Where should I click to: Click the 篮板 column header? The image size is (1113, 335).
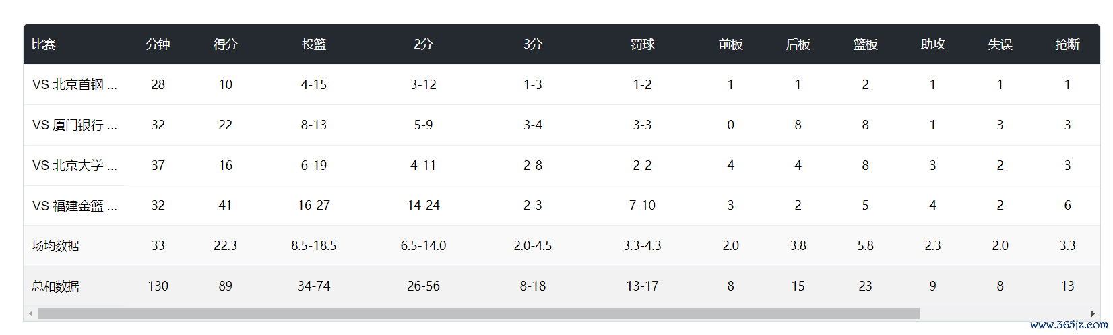pyautogui.click(x=865, y=44)
